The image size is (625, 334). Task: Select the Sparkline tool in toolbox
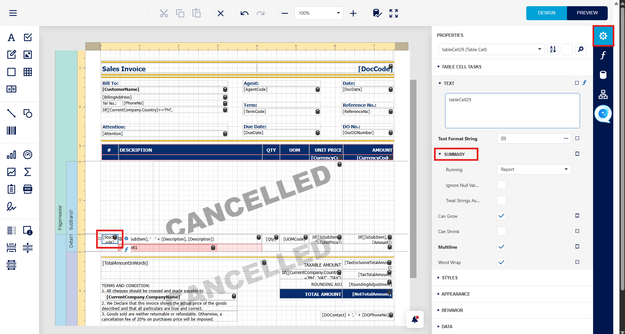coord(11,172)
